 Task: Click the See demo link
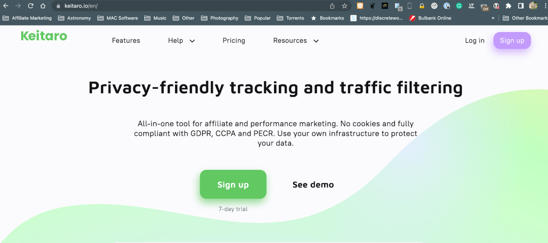click(313, 184)
